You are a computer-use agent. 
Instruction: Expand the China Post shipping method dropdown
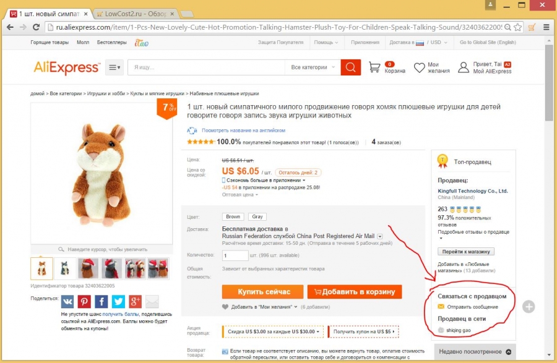[x=380, y=236]
